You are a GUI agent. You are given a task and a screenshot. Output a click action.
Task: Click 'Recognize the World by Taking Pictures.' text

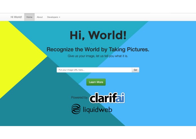click(98, 49)
